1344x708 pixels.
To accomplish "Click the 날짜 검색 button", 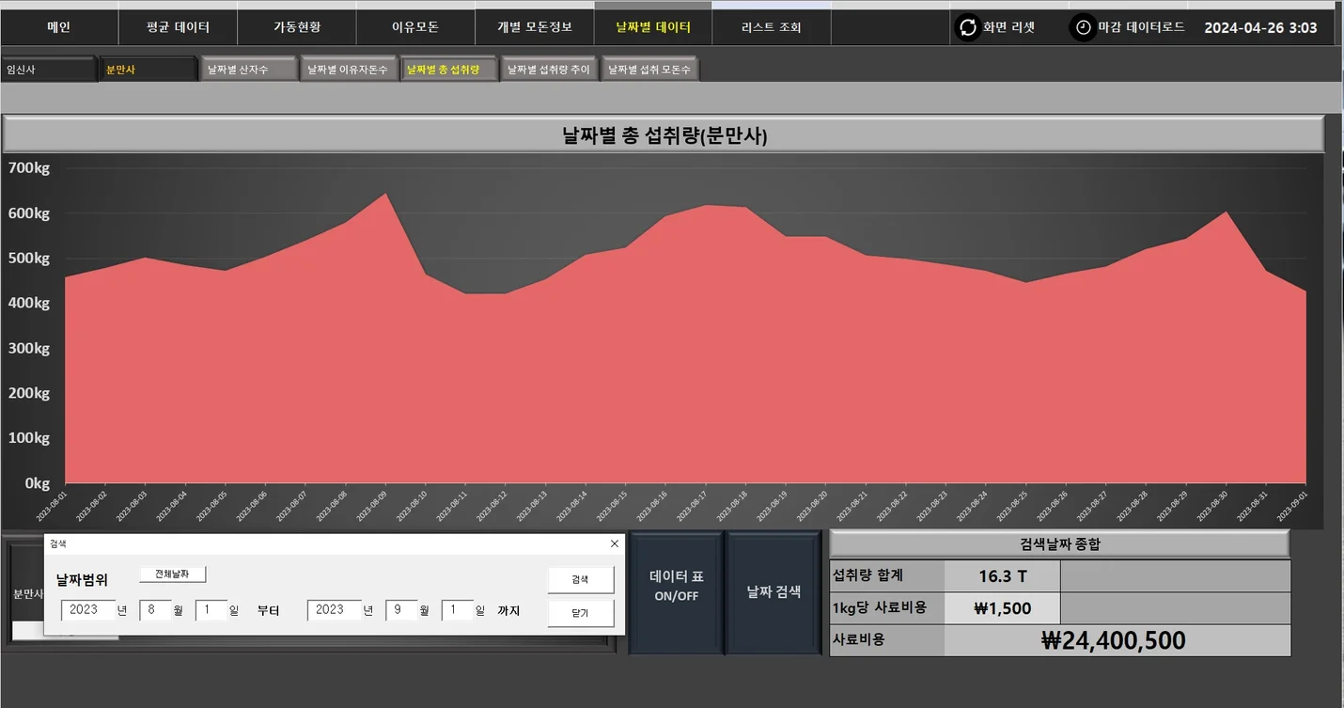I will point(774,592).
